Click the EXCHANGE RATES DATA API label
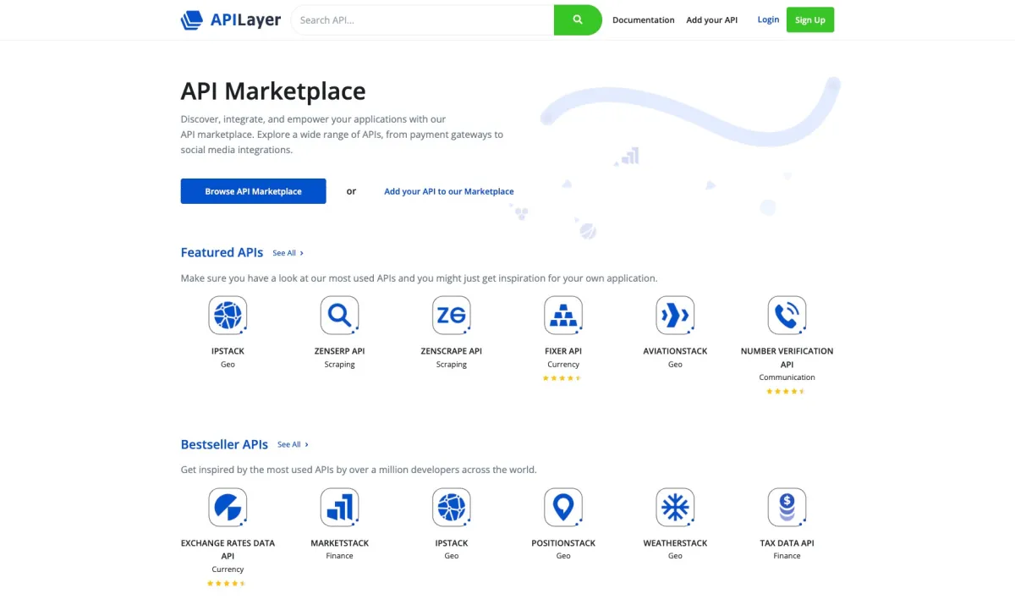The height and width of the screenshot is (605, 1015). 228,549
